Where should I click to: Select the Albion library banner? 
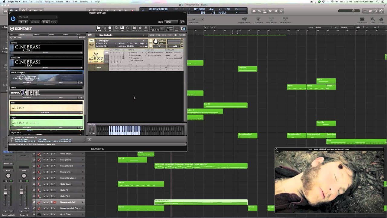pyautogui.click(x=47, y=107)
